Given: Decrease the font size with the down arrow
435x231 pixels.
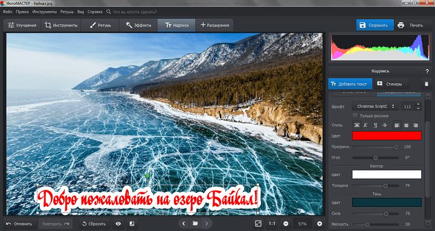Looking at the screenshot, I should 418,109.
